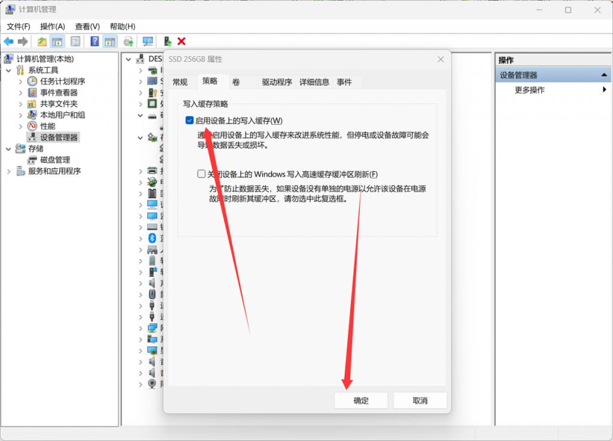Image resolution: width=613 pixels, height=441 pixels.
Task: Collapse the 系统工具 tree node
Action: 8,70
